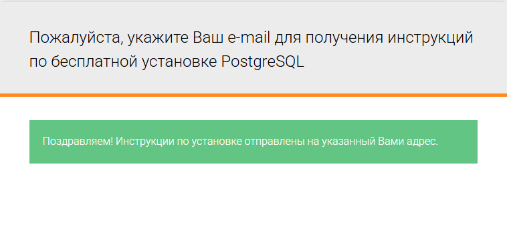Click the word "Ваш" in the heading
507x247 pixels.
(208, 38)
